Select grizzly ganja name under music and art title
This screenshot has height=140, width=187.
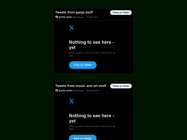(65, 91)
